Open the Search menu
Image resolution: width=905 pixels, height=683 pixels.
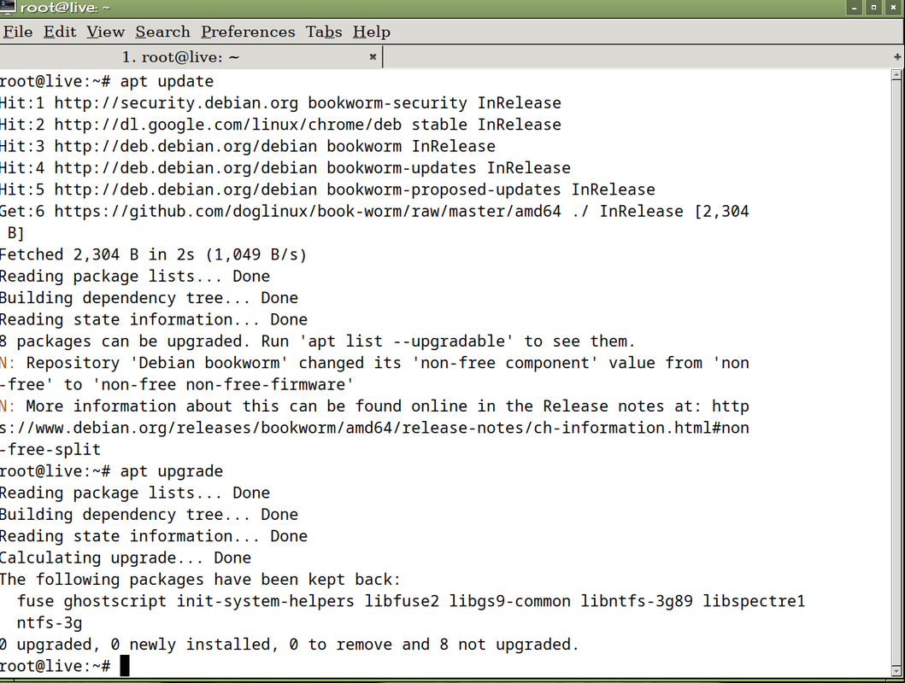click(162, 32)
